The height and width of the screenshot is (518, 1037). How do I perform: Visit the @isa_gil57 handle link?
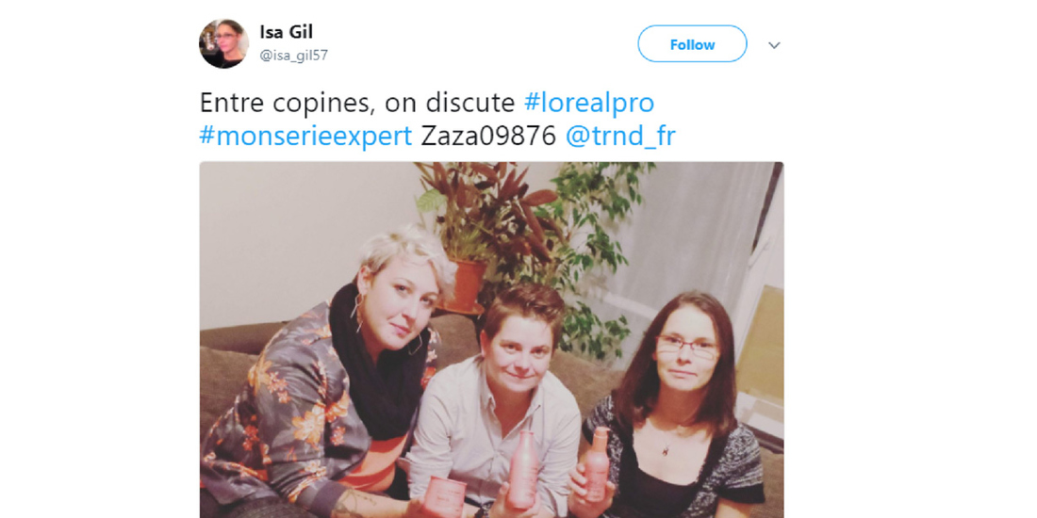293,56
